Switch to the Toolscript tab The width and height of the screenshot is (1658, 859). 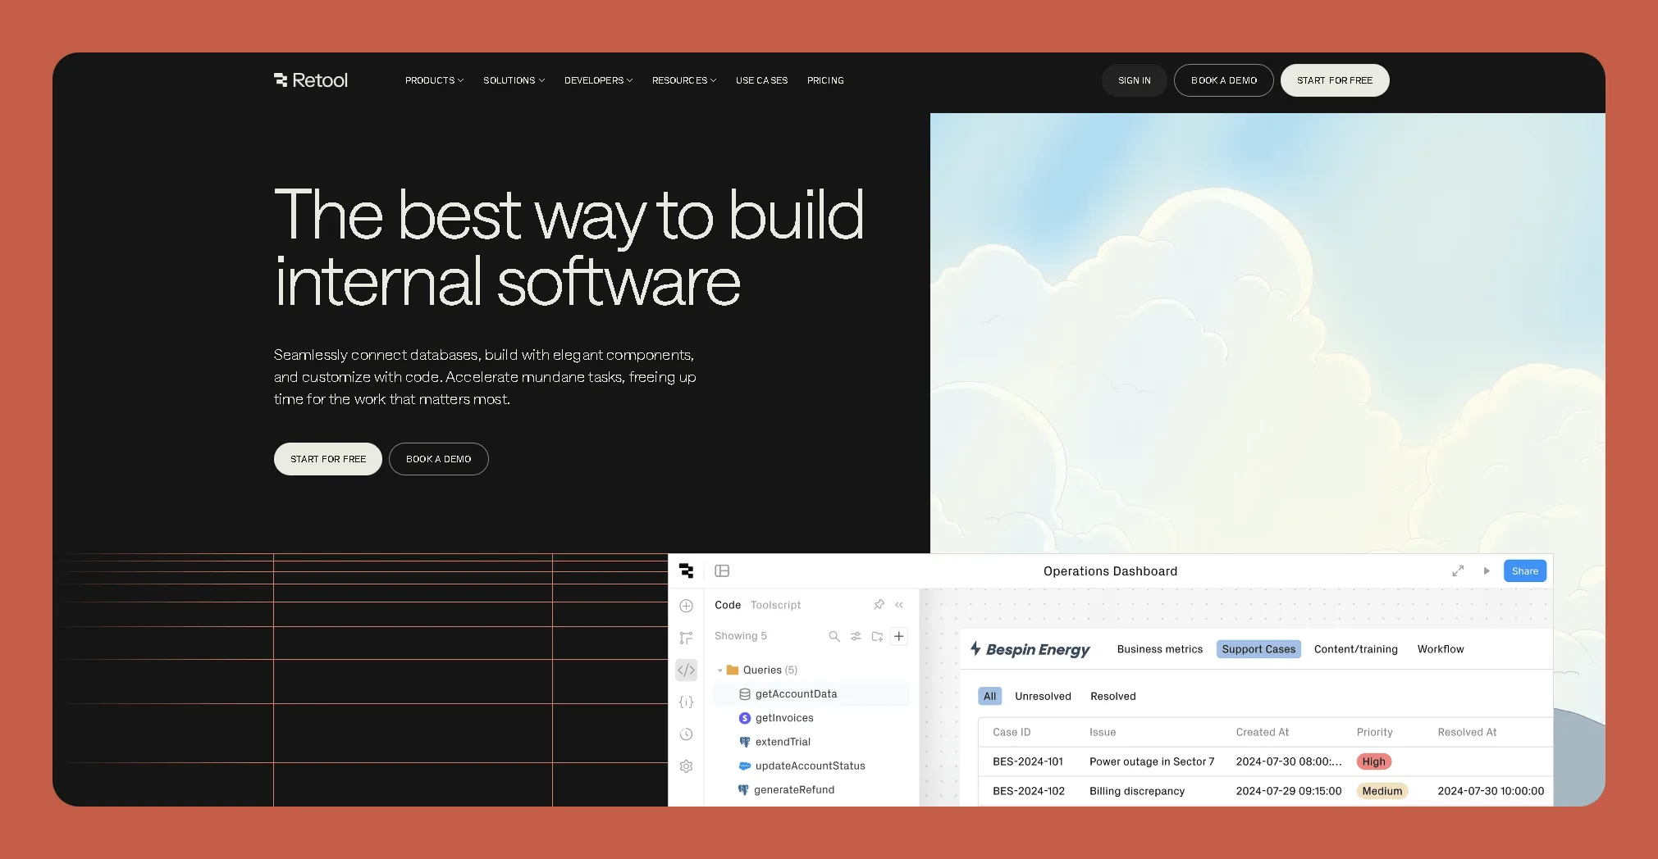click(774, 605)
